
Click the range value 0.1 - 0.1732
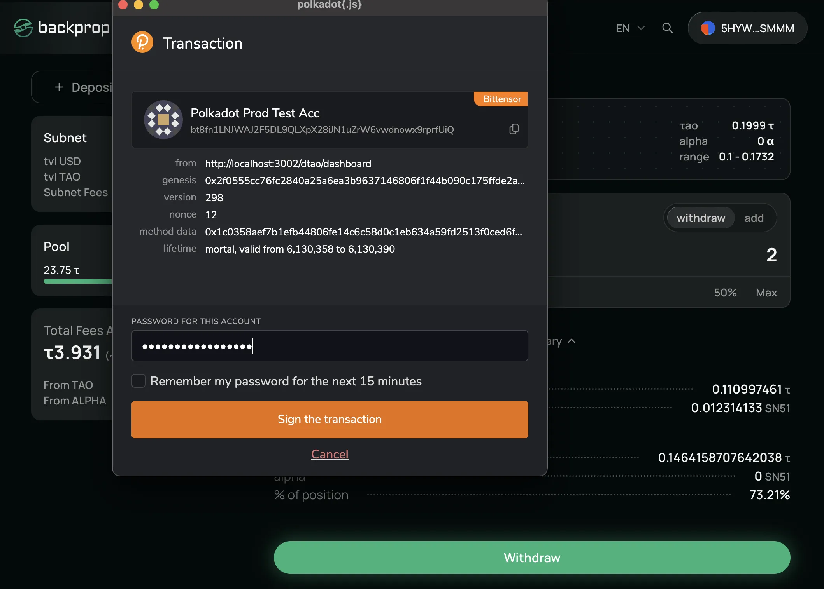(746, 157)
